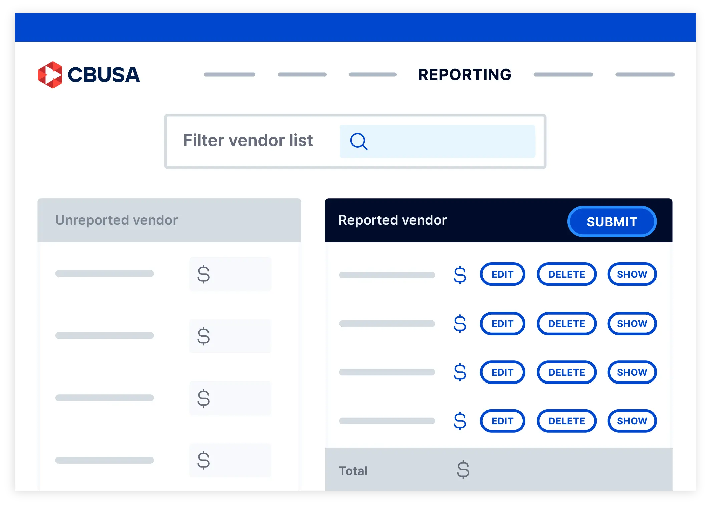Delete the second reported vendor
Viewport: 711px width, 509px height.
(566, 324)
